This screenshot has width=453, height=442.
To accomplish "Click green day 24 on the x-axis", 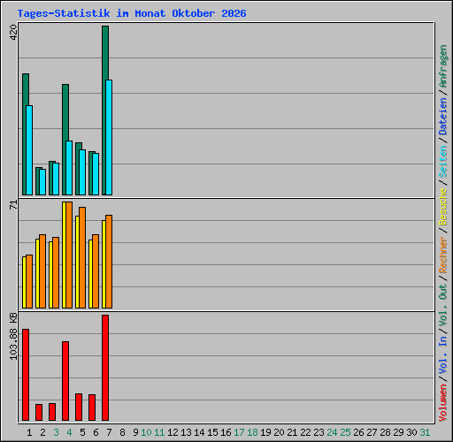I will tap(332, 432).
